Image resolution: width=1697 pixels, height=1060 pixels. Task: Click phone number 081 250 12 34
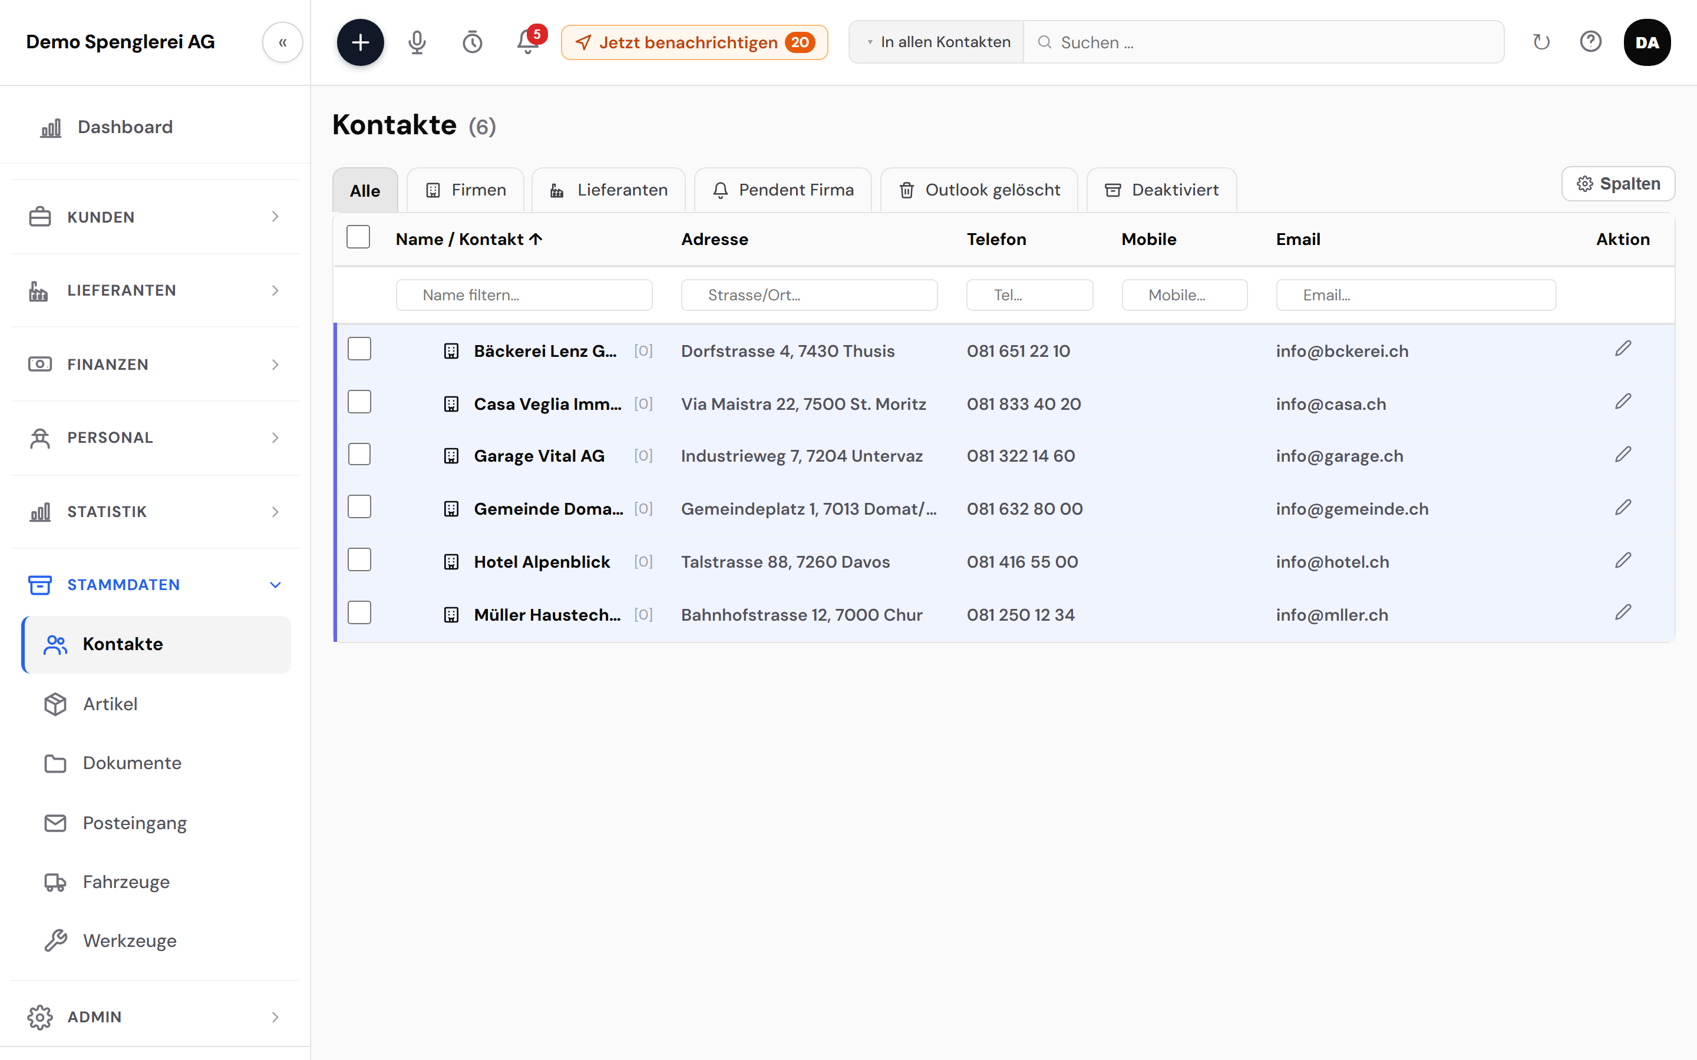(x=1021, y=615)
